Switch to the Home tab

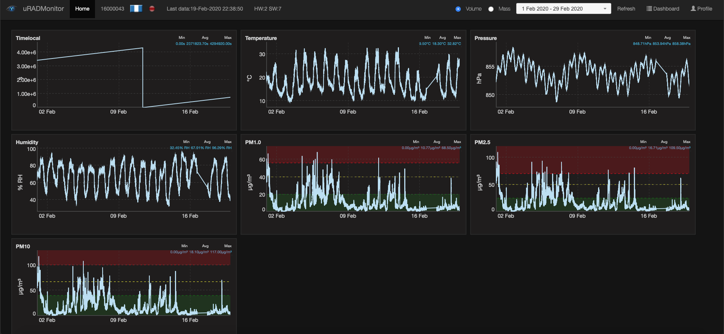pos(82,9)
